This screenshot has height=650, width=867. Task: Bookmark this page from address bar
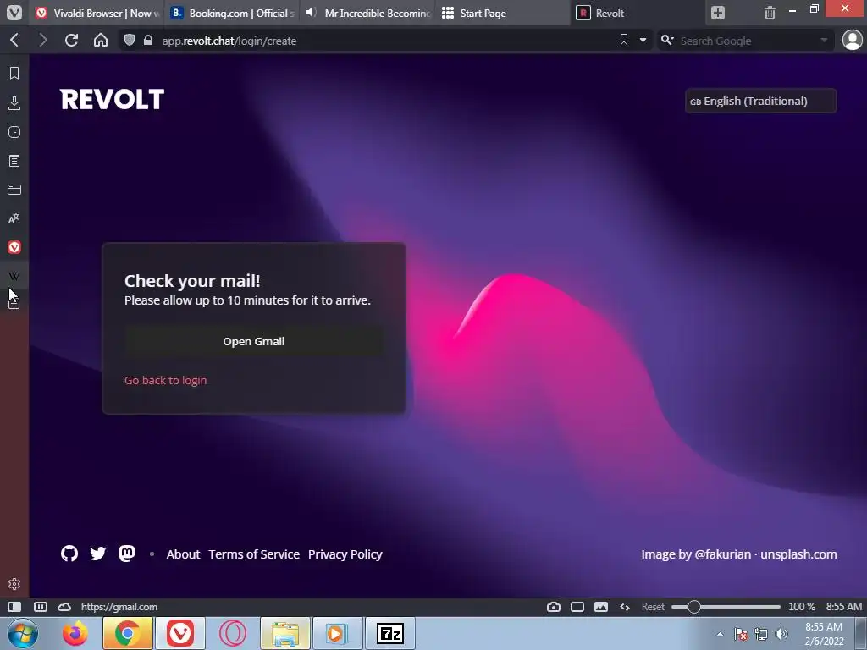(x=624, y=40)
